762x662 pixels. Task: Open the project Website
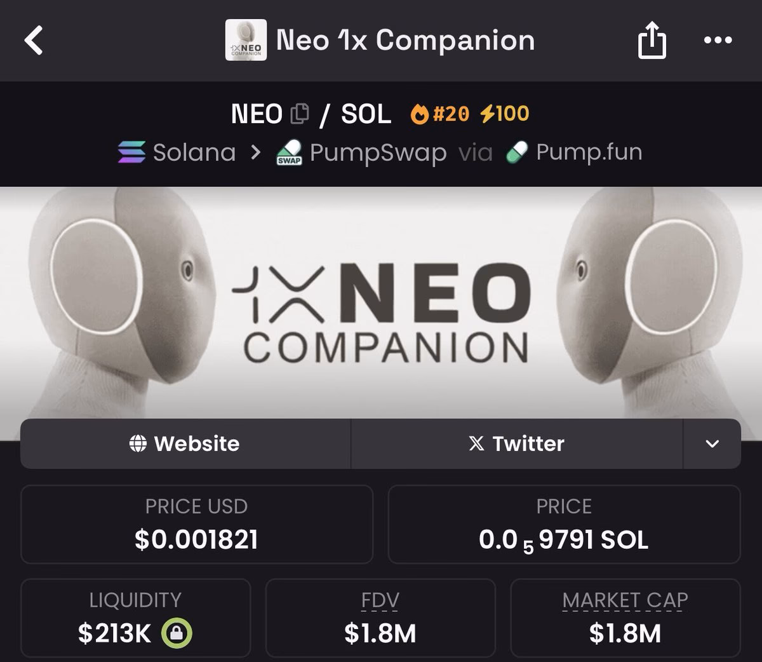(x=185, y=444)
